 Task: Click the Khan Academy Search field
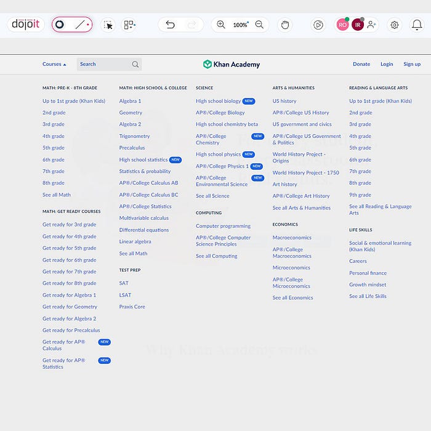109,64
